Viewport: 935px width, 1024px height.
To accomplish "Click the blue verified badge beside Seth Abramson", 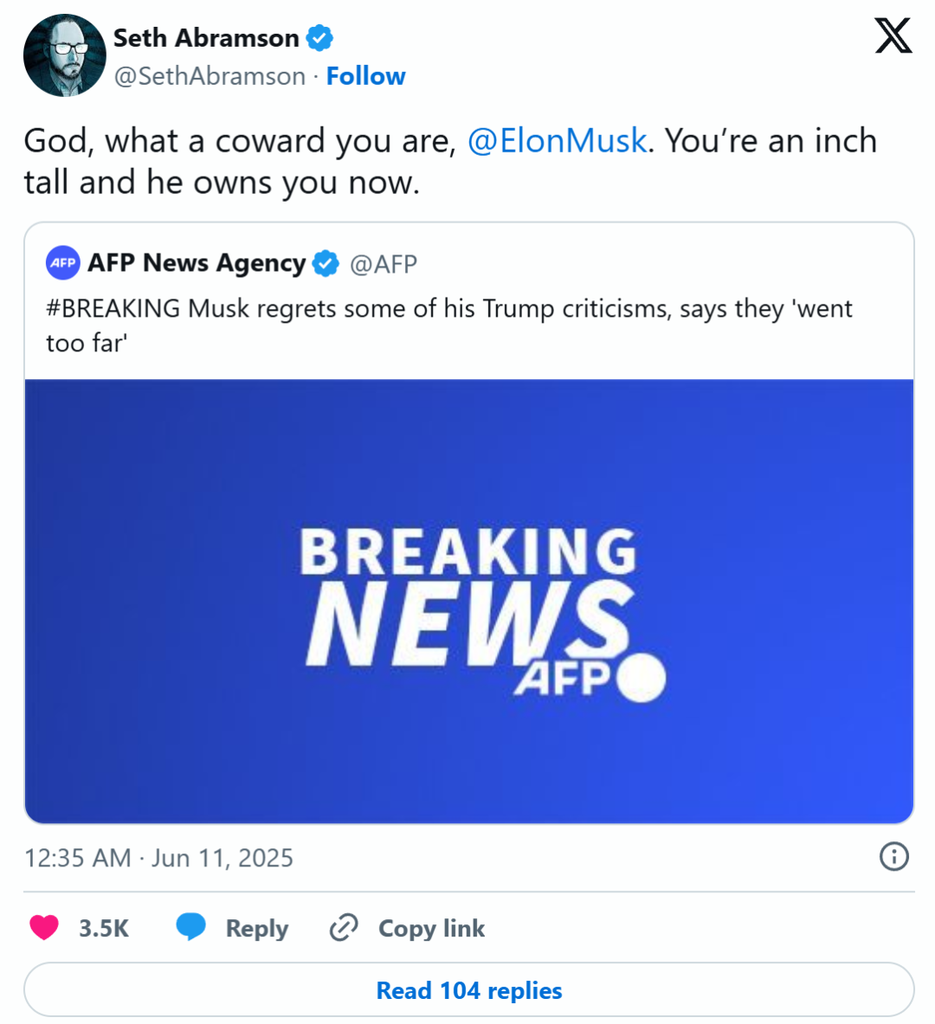I will (x=320, y=38).
